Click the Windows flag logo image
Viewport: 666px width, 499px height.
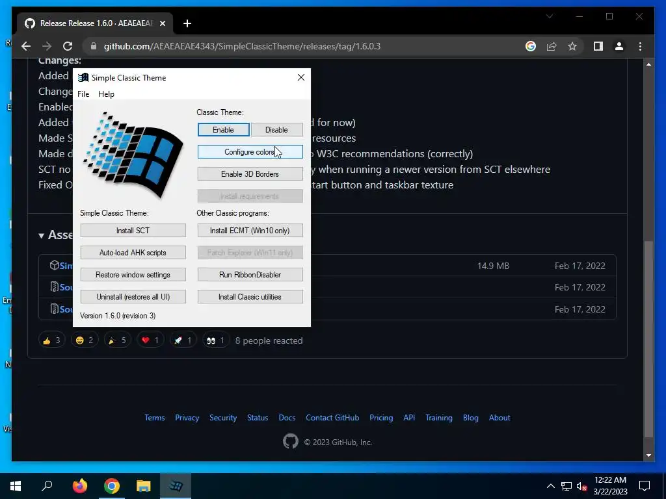click(x=134, y=154)
